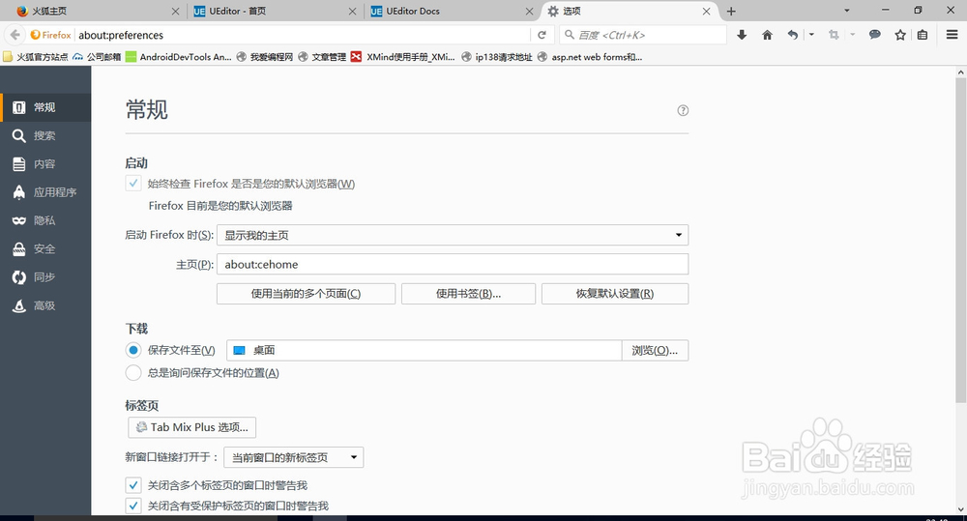The image size is (967, 521).
Task: Open the bookmarks list icon
Action: 923,35
